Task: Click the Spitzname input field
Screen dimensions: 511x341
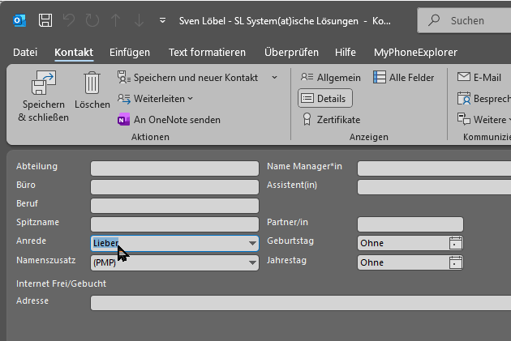Action: pyautogui.click(x=174, y=224)
